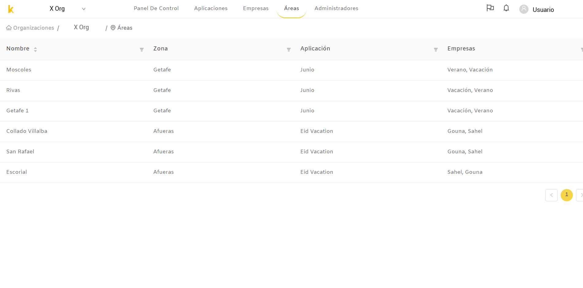The height and width of the screenshot is (288, 583).
Task: Open the Usuario account menu
Action: point(543,10)
